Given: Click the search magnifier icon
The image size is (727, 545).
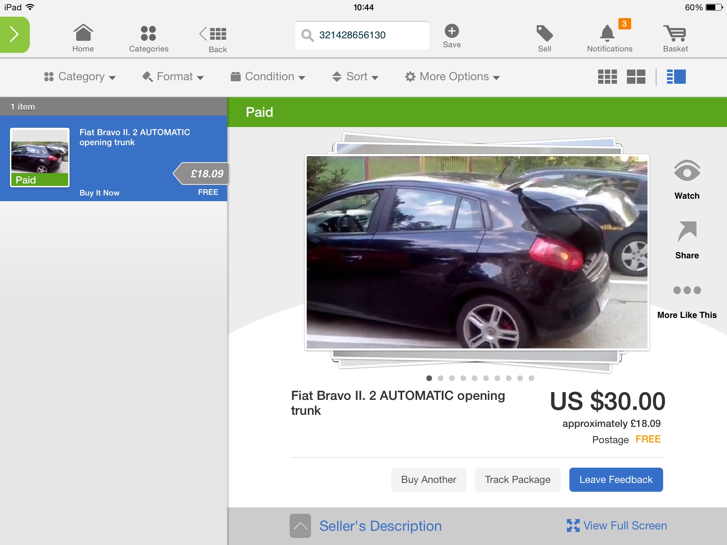Looking at the screenshot, I should tap(307, 35).
